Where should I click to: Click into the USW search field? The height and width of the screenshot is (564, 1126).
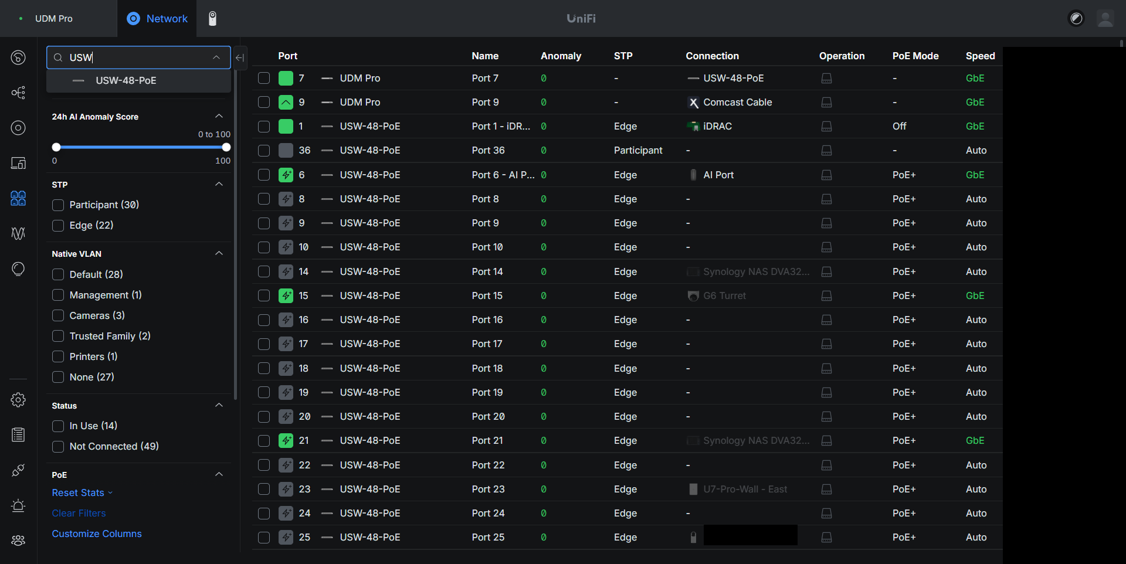click(x=138, y=57)
